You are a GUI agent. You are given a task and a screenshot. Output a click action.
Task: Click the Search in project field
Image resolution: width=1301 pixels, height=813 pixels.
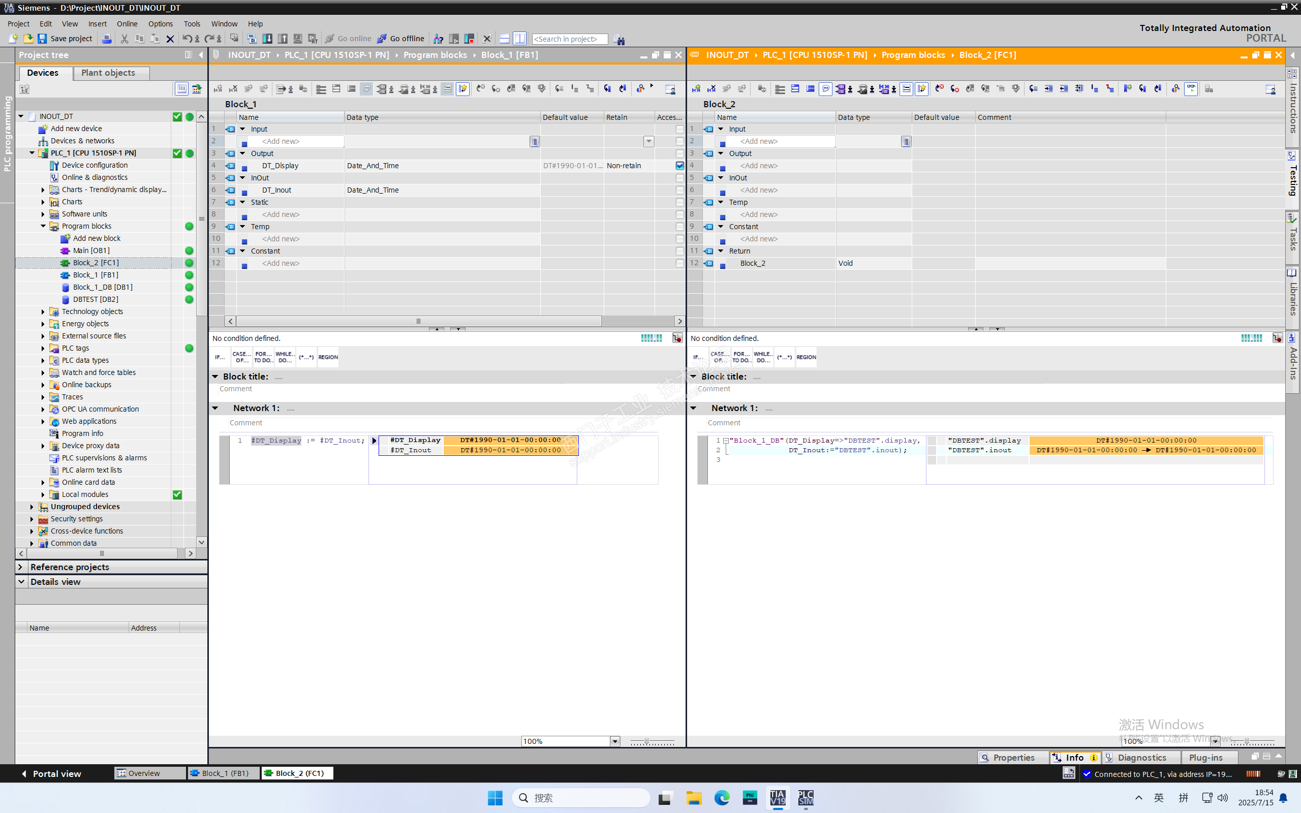tap(569, 39)
